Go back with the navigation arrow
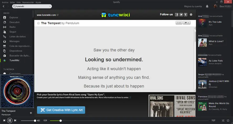This screenshot has width=233, height=124. click(4, 6)
